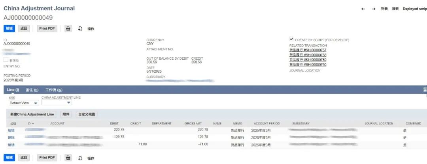Click the date value 3/31/2025

coord(154,72)
